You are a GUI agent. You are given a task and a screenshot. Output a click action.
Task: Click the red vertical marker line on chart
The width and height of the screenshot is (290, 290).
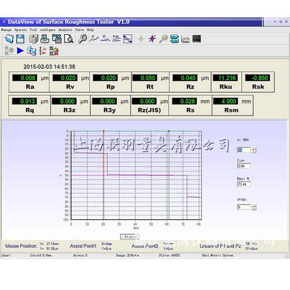104,175
